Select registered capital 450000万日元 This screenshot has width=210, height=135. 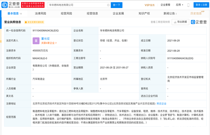[x=40, y=51]
